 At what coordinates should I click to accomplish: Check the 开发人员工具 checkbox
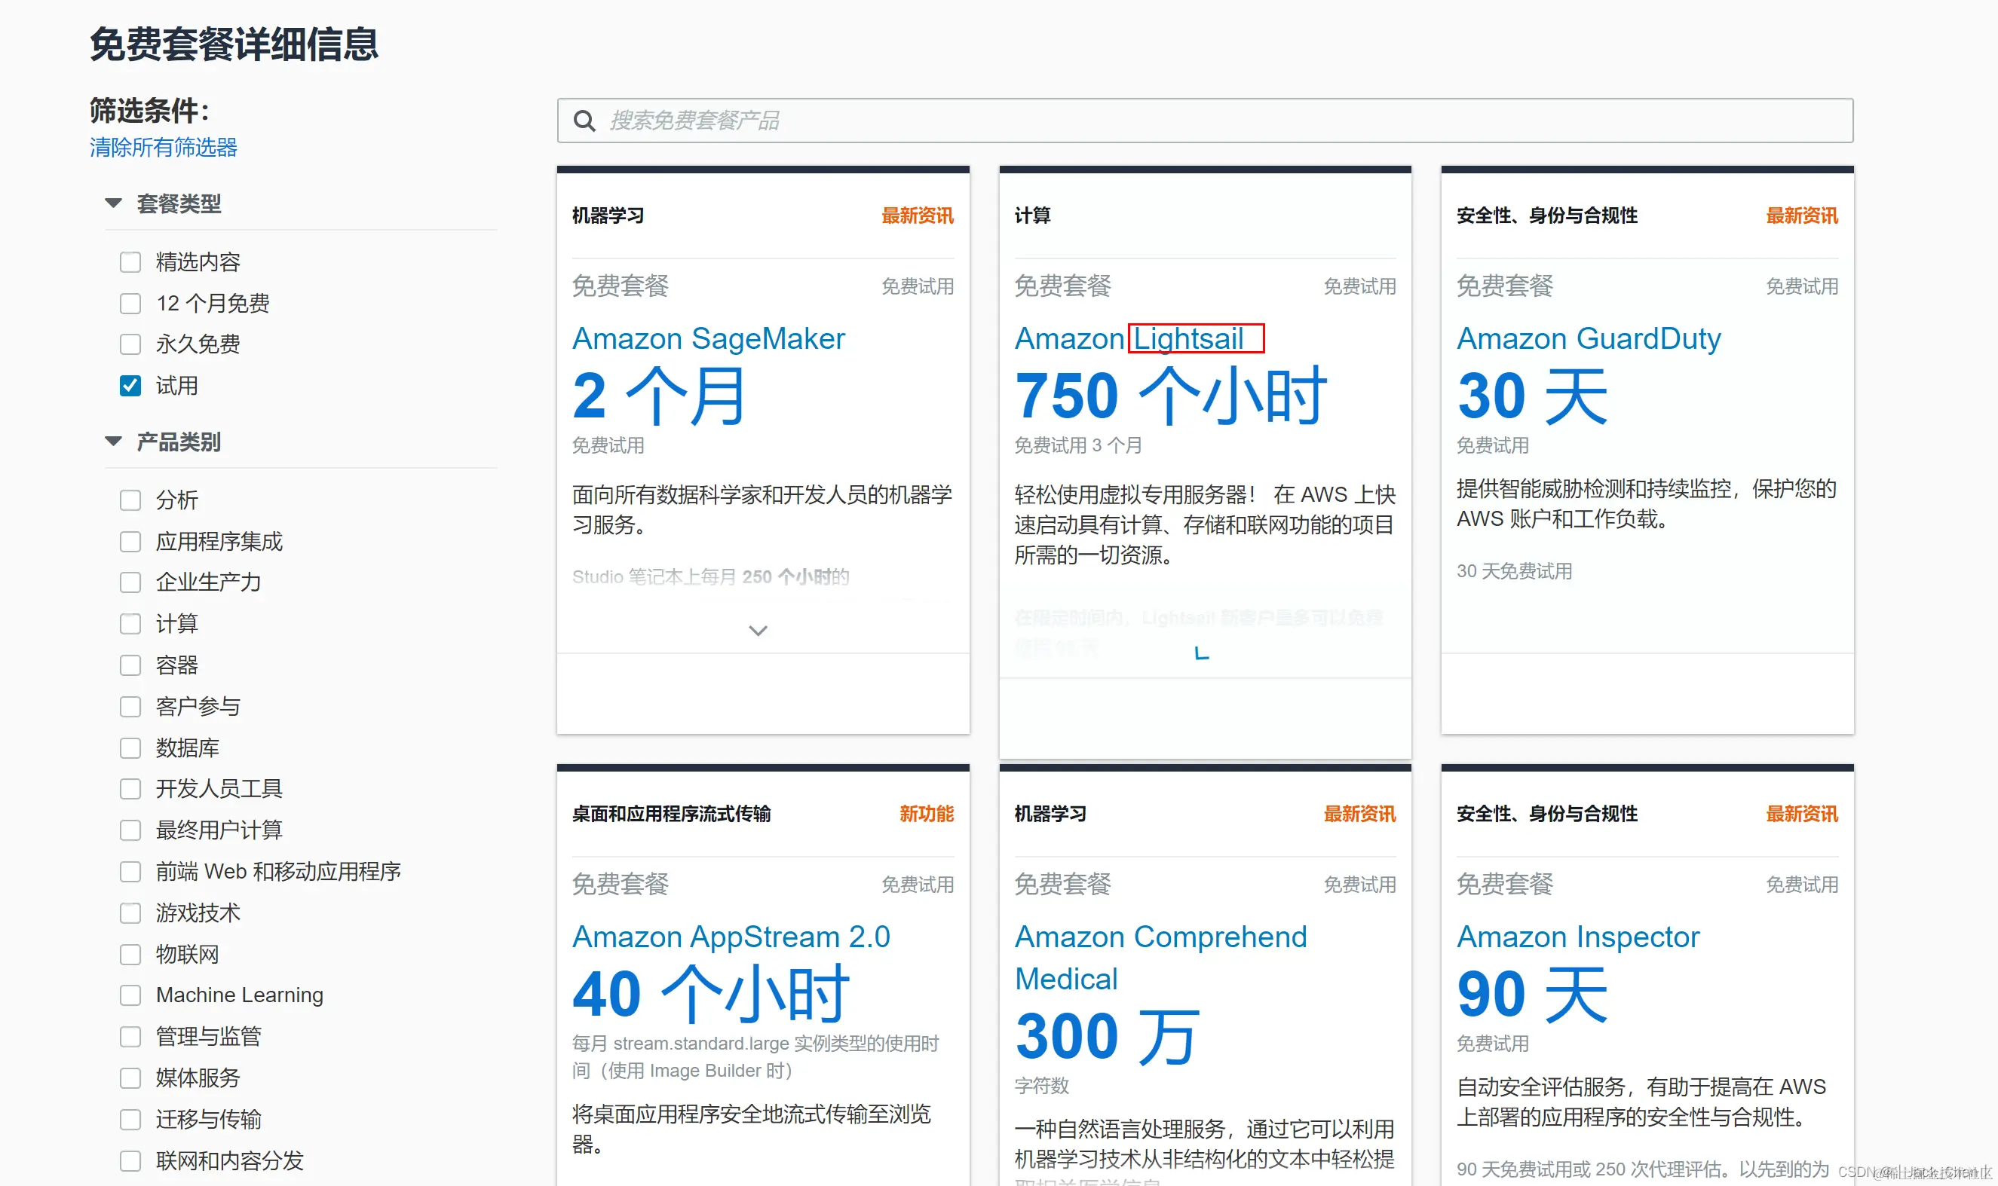coord(130,790)
